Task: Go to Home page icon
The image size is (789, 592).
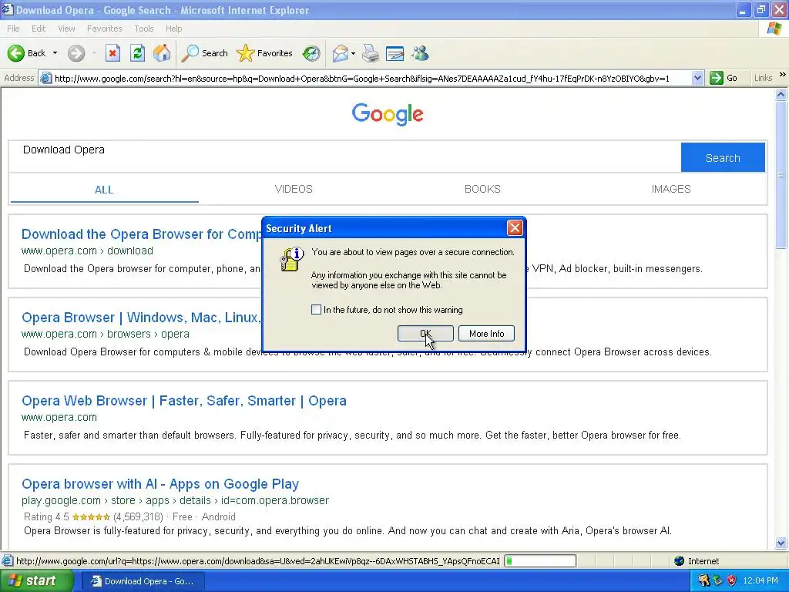Action: pyautogui.click(x=162, y=53)
